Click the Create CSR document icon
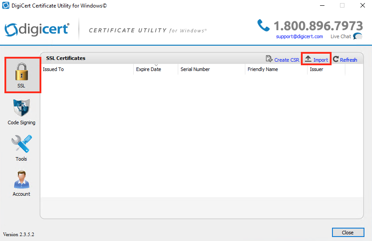 (269, 59)
